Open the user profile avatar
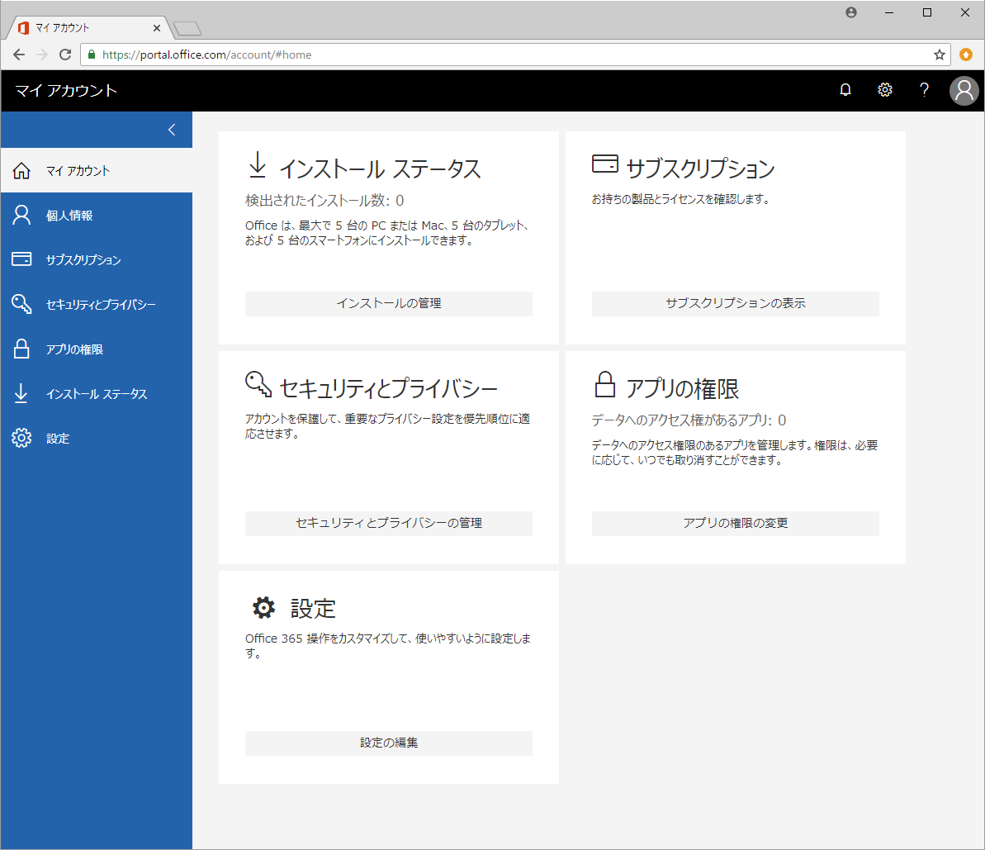This screenshot has width=985, height=850. click(x=964, y=91)
